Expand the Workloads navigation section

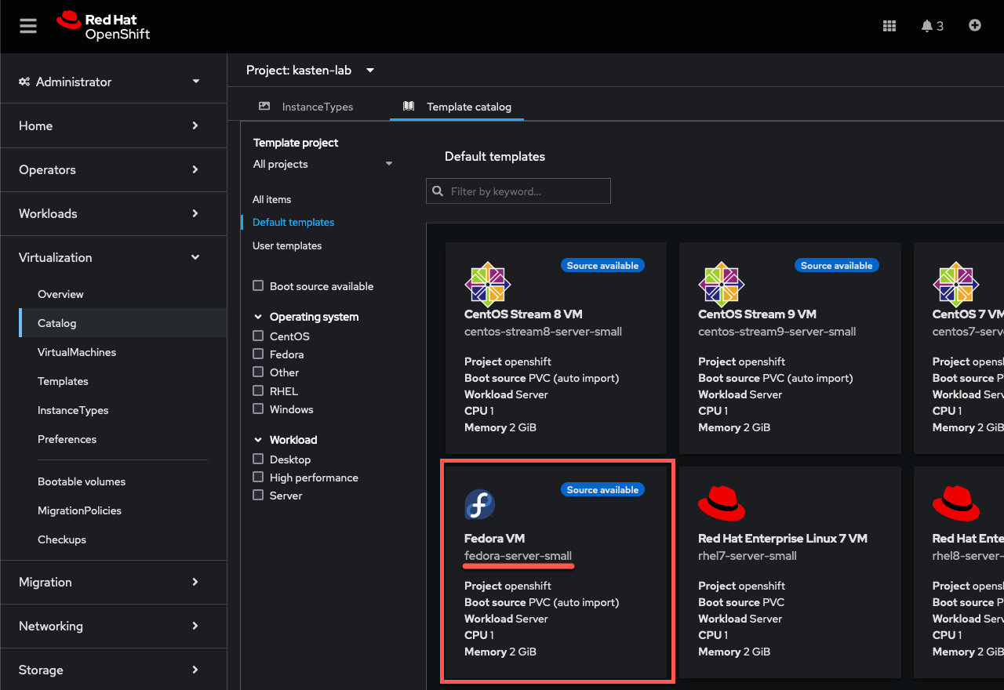click(114, 213)
